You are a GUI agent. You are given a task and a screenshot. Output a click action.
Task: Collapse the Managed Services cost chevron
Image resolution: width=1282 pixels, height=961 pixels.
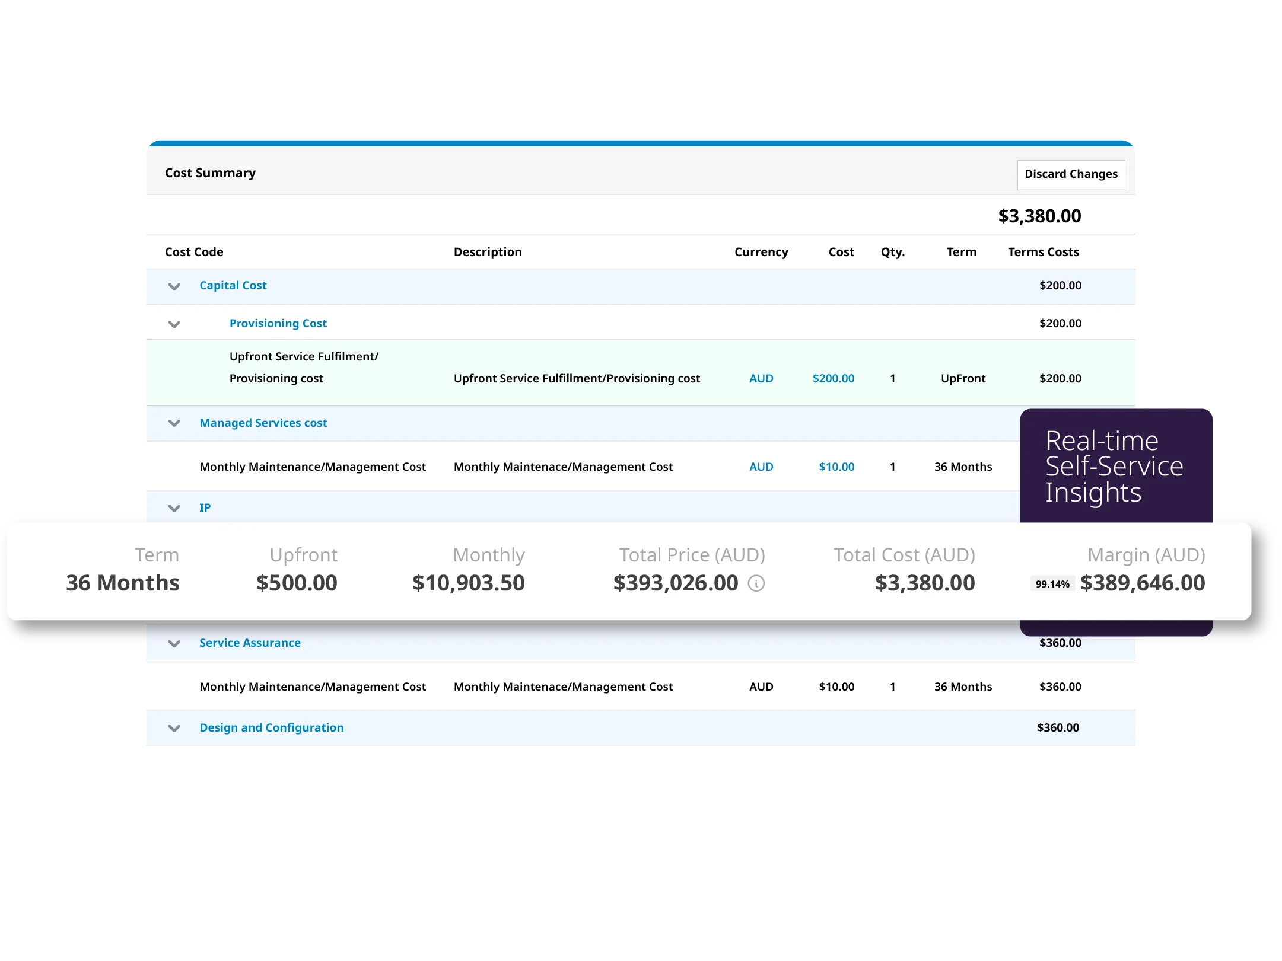click(174, 423)
